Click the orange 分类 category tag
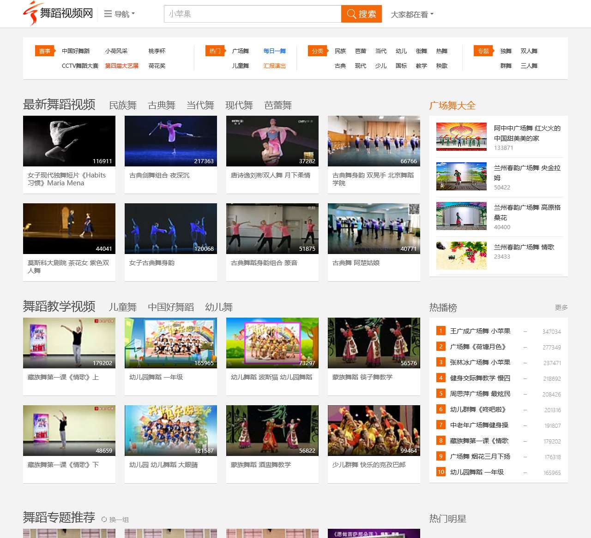 point(318,51)
